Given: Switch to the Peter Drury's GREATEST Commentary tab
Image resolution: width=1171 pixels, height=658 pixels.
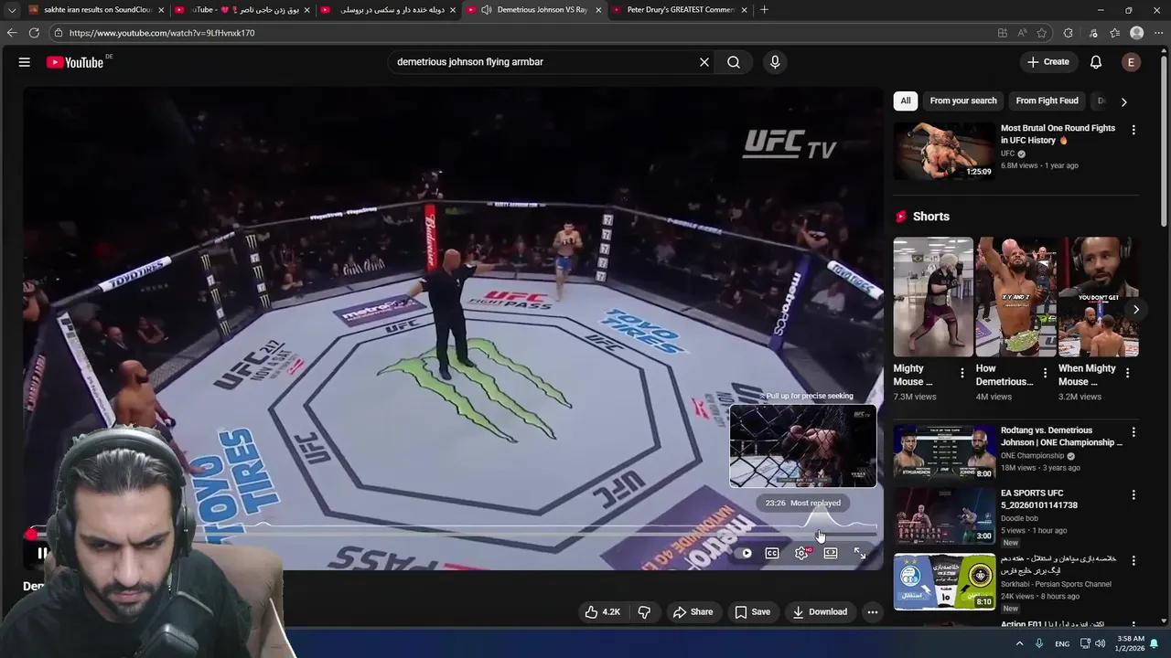Looking at the screenshot, I should pyautogui.click(x=680, y=10).
